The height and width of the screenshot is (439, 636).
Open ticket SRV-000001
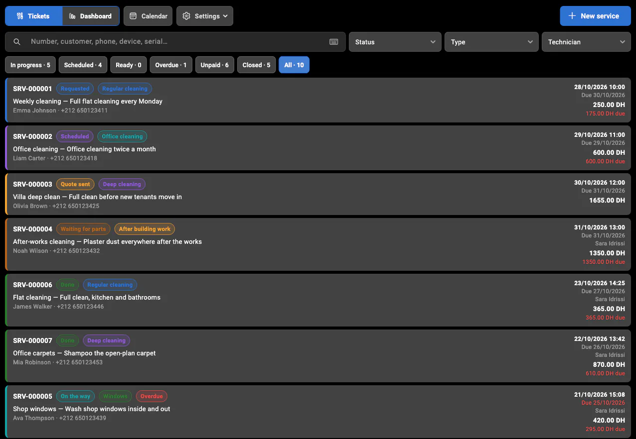pyautogui.click(x=318, y=100)
